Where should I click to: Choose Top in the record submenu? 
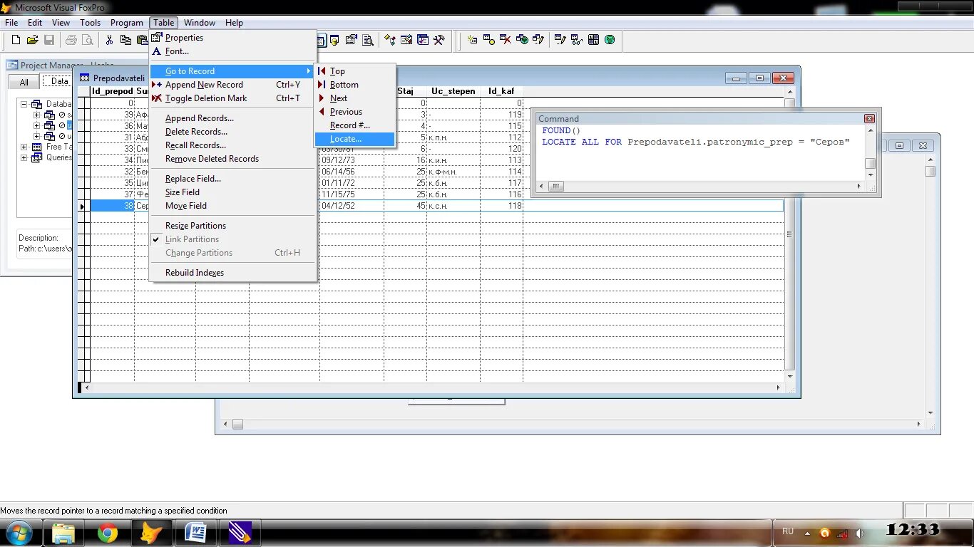click(x=354, y=71)
